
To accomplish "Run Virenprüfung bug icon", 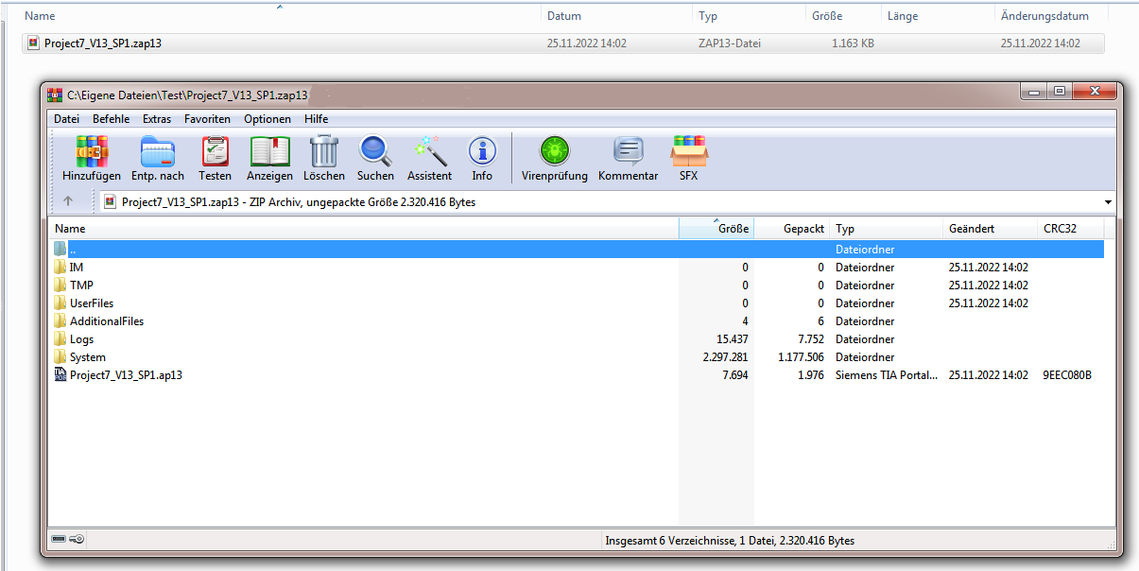I will pos(555,151).
